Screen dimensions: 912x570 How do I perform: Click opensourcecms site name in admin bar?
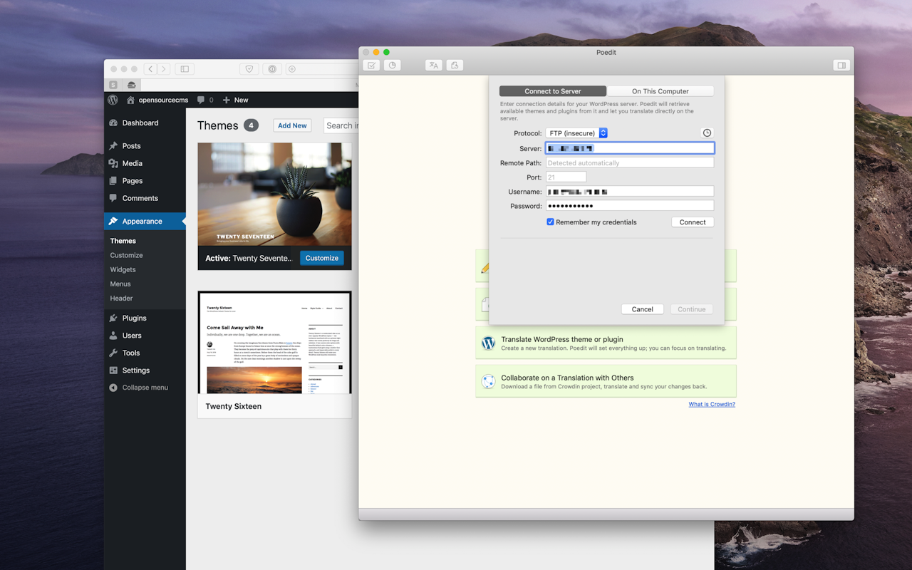pos(157,100)
